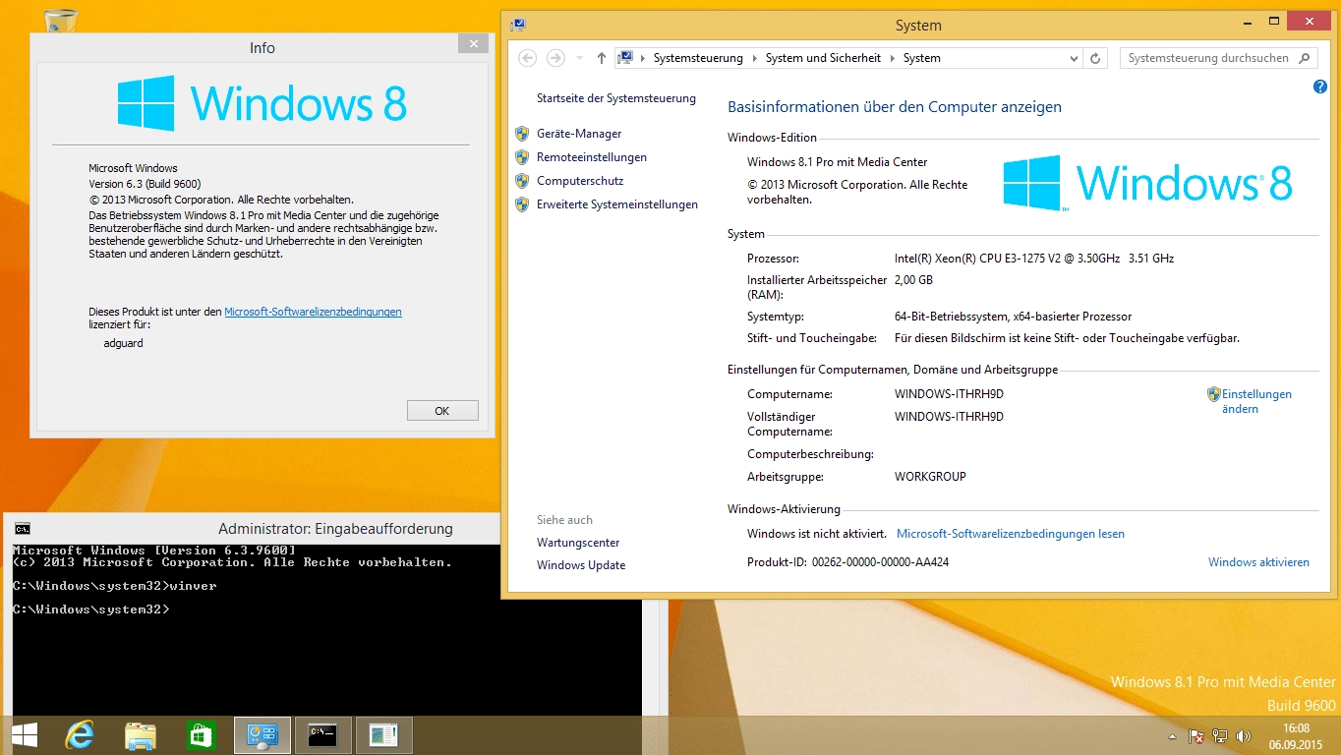Viewport: 1341px width, 755px height.
Task: Click OK in the Info dialog
Action: 442,411
